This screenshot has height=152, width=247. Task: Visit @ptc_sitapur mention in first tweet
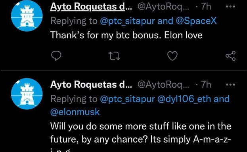(x=127, y=21)
